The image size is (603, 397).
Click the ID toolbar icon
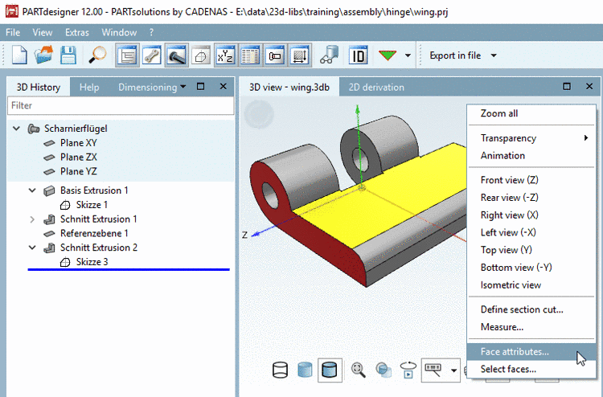[x=358, y=55]
